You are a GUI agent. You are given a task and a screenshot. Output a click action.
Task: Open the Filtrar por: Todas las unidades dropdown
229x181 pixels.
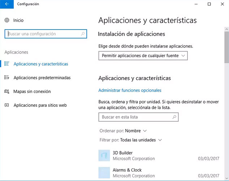click(x=131, y=140)
